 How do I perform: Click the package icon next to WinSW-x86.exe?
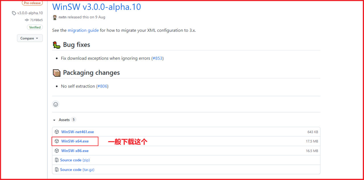coord(57,151)
